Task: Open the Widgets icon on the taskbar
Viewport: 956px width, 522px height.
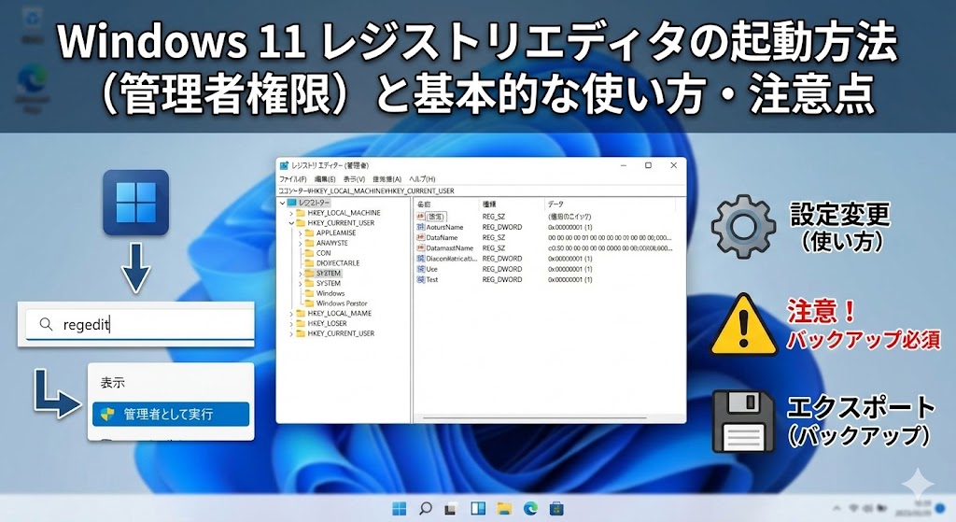Action: coord(478,508)
